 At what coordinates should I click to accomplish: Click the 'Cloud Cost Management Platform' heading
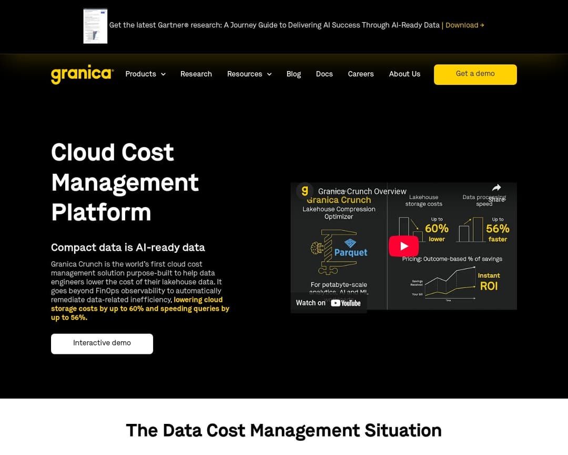pyautogui.click(x=125, y=182)
